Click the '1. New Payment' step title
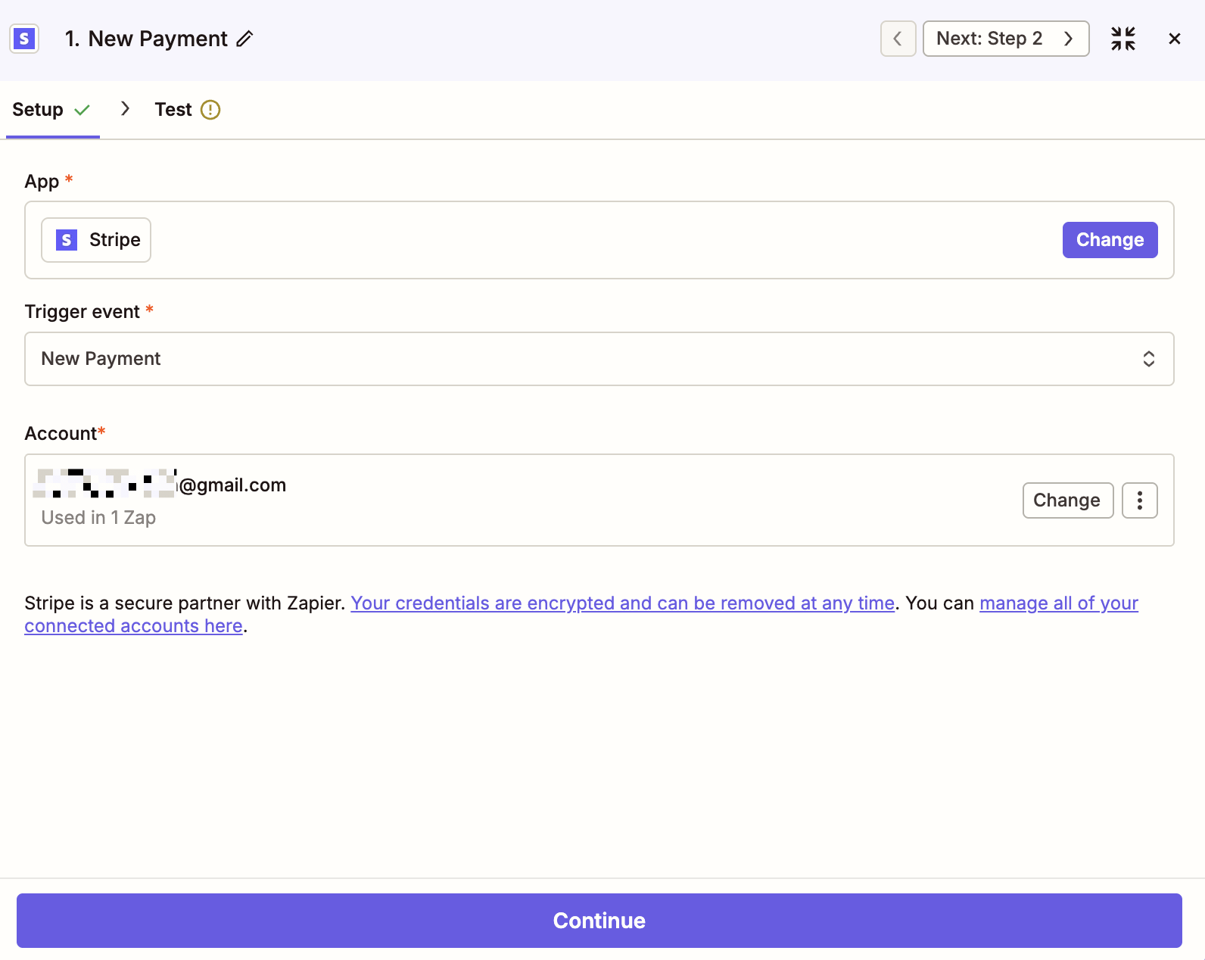Viewport: 1205px width, 960px height. click(x=146, y=39)
